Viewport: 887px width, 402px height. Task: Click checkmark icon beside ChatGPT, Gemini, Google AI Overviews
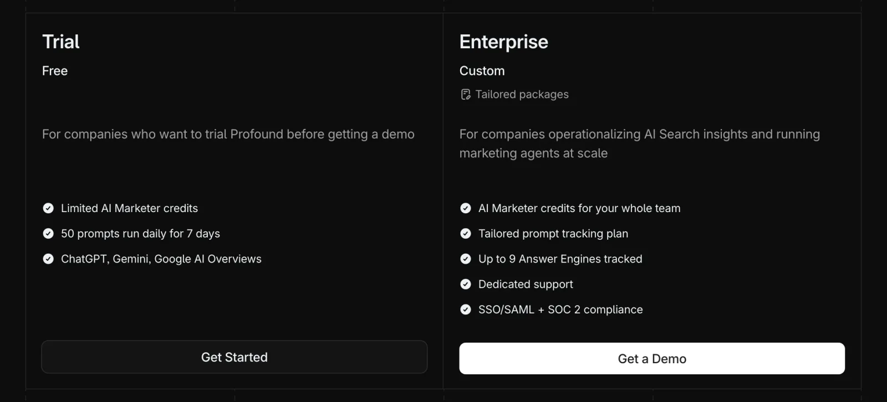tap(48, 259)
